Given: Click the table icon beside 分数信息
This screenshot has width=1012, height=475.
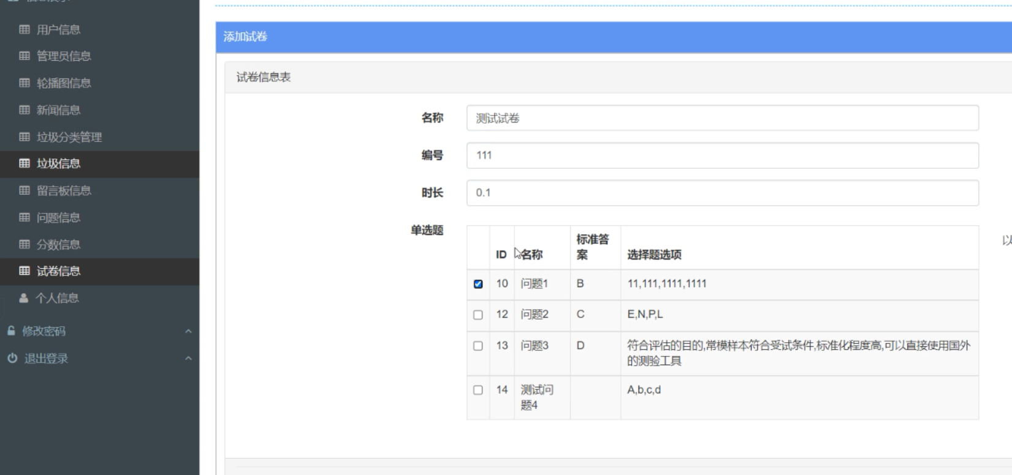Looking at the screenshot, I should click(x=25, y=244).
